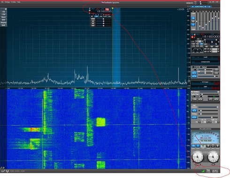Open the Settings menu

(x=7, y=2)
